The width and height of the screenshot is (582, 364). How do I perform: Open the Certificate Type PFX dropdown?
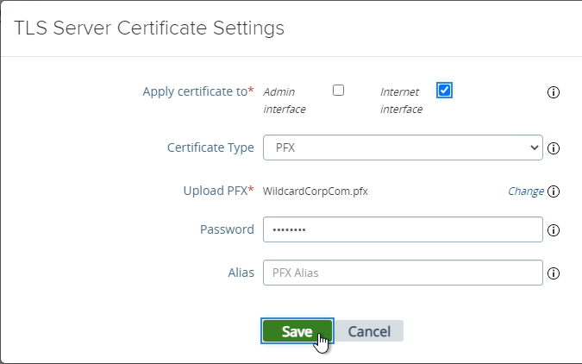403,147
